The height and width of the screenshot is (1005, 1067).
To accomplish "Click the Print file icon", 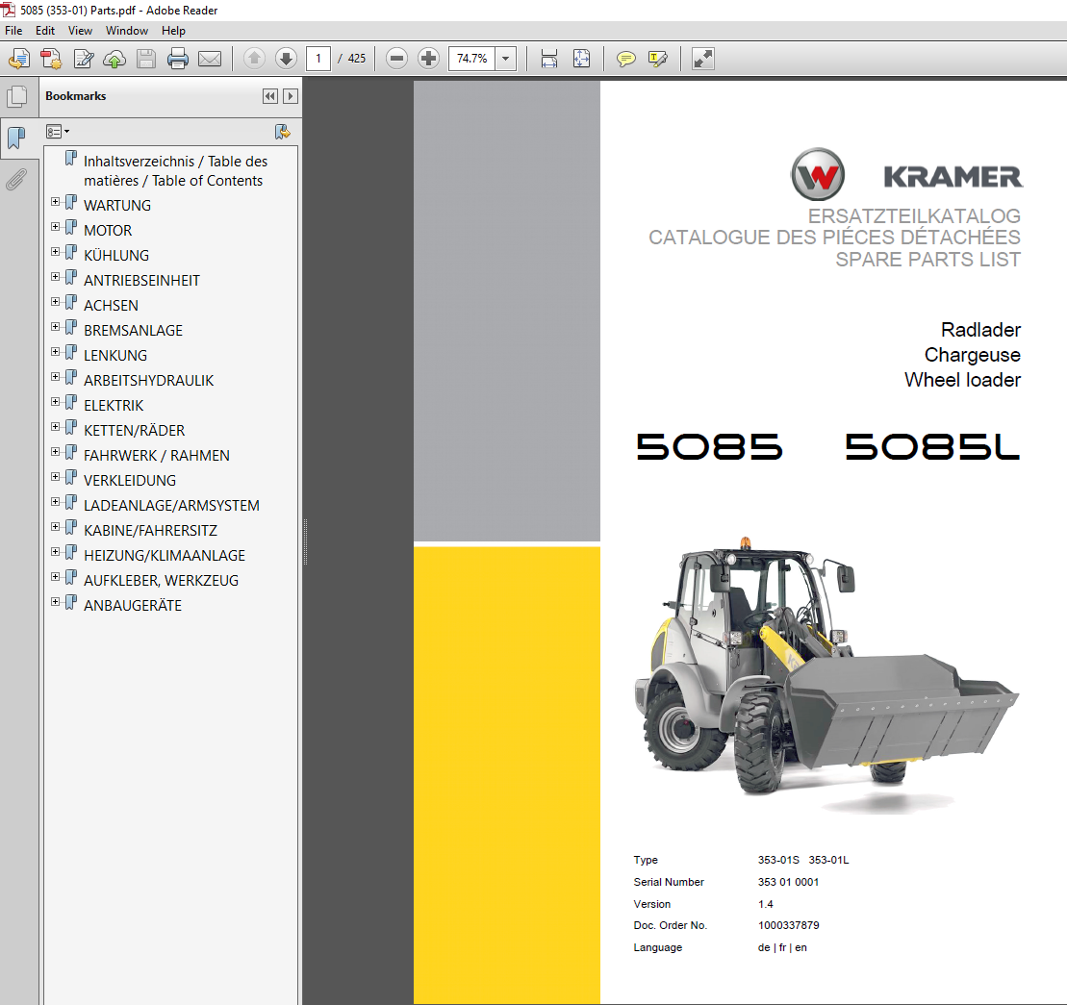I will (x=178, y=59).
